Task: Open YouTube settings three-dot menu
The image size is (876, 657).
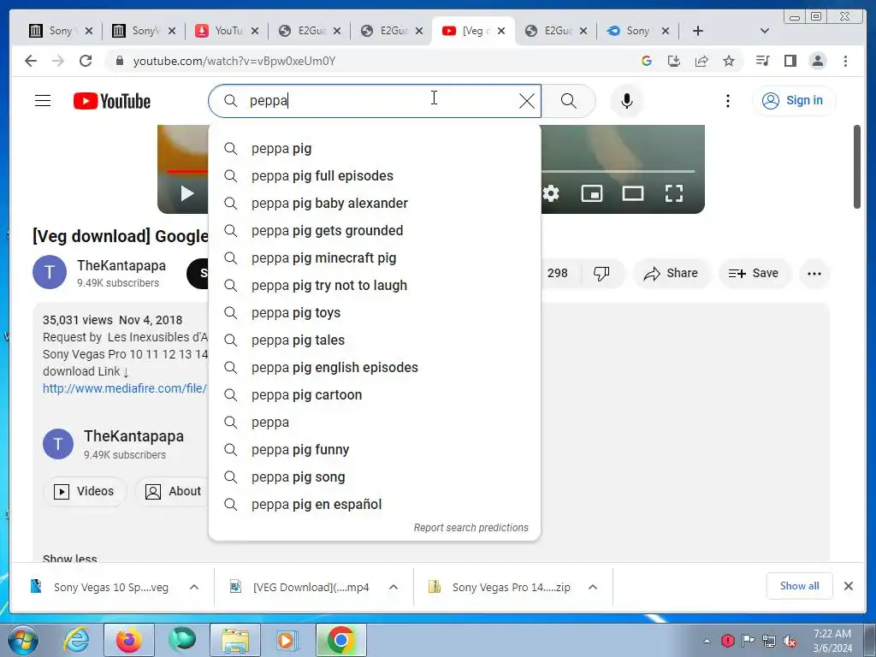Action: [727, 101]
